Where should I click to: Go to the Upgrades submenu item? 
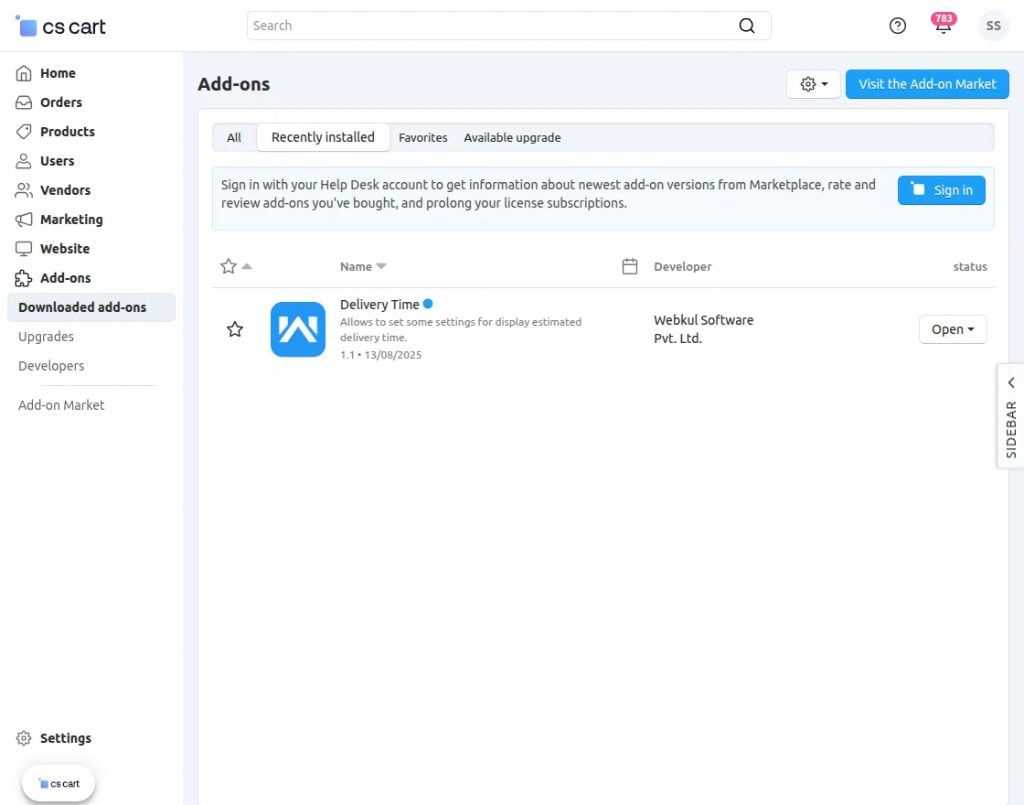point(47,337)
